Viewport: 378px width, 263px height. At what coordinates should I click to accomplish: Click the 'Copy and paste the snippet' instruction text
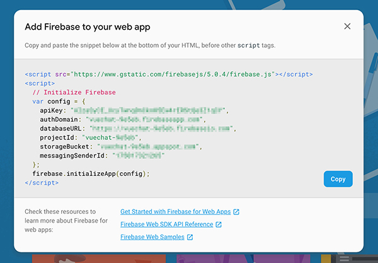150,45
